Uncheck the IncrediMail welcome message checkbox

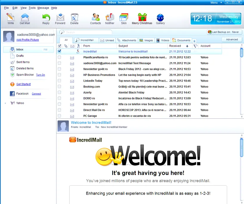pos(59,51)
